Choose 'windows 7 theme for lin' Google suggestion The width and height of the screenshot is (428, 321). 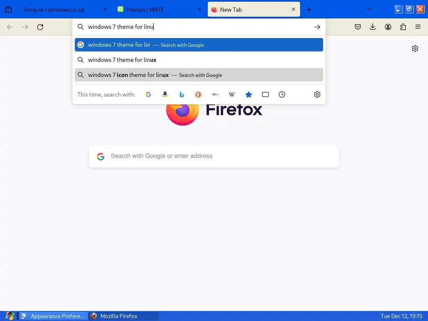point(199,45)
